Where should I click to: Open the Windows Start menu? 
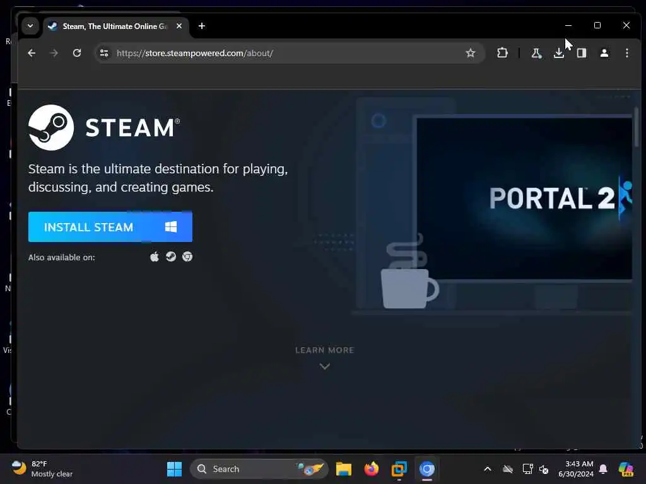[174, 469]
